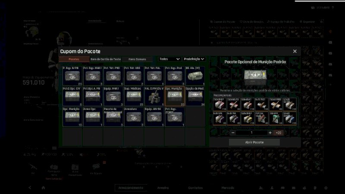
Task: Switch to the Pacotes tab
Action: [74, 59]
